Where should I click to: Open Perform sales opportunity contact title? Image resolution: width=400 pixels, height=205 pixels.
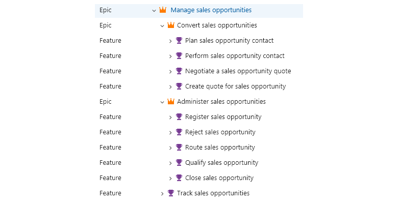(235, 56)
